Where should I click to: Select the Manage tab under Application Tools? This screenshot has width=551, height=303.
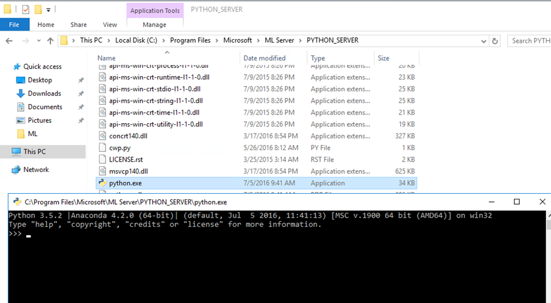pyautogui.click(x=154, y=24)
